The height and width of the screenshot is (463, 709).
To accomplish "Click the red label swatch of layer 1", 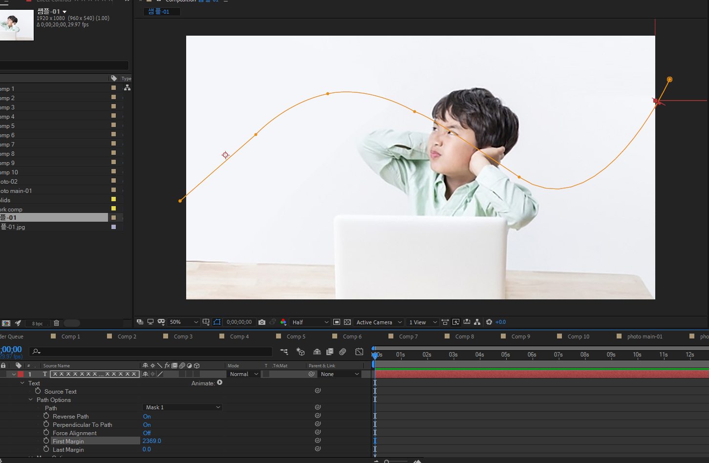I will 21,374.
